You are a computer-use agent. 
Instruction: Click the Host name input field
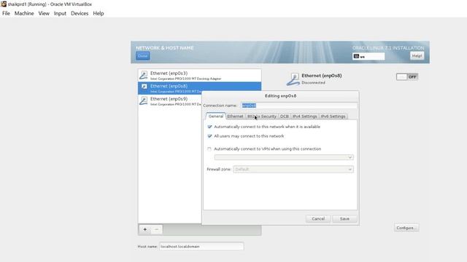click(201, 246)
